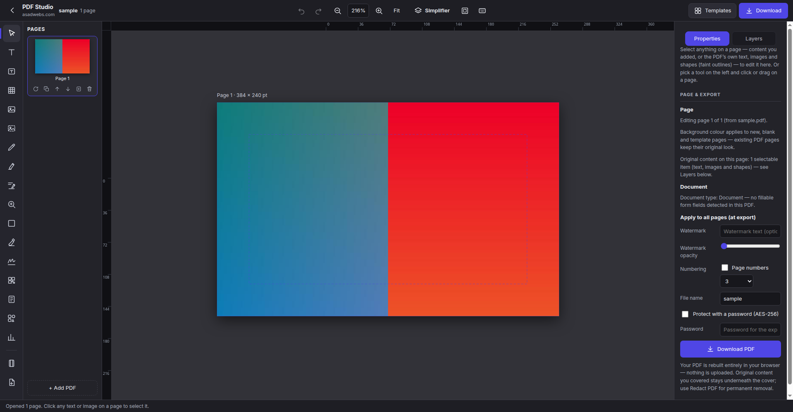This screenshot has width=793, height=412.
Task: Rotate Page 1 using the thumbnail rotate icon
Action: 36,89
